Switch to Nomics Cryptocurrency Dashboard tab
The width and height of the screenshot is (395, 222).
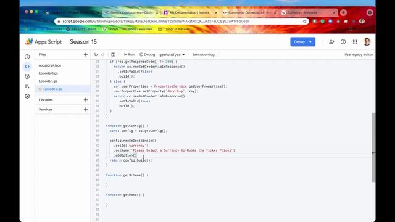coord(131,12)
